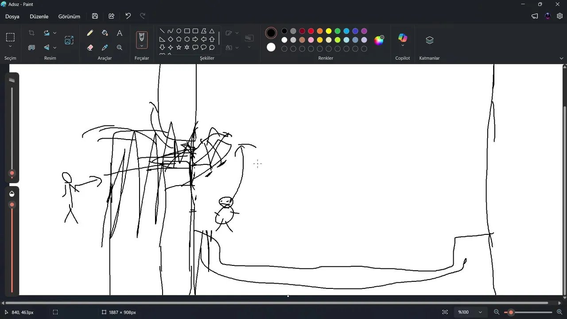Pick the orange color swatch
Screen dimensions: 567x319
pos(320,31)
